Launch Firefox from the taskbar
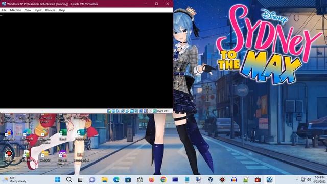The width and height of the screenshot is (327, 184). coord(151,179)
